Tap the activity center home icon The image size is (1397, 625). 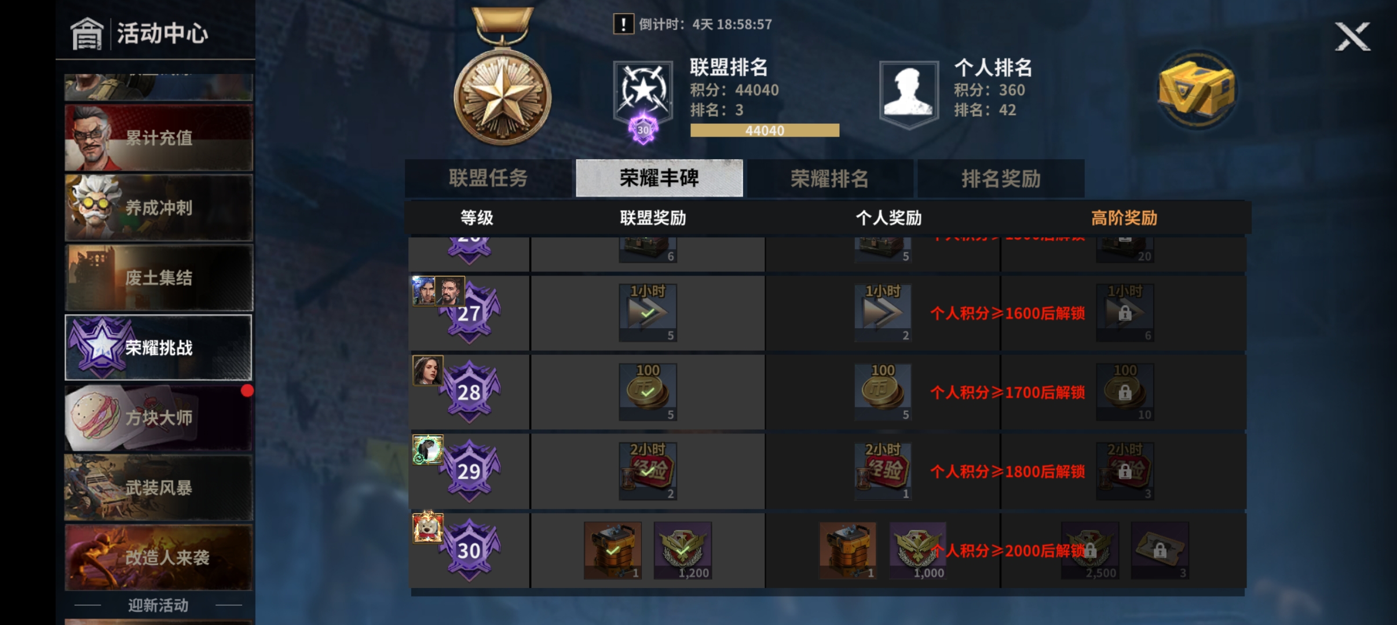tap(87, 33)
